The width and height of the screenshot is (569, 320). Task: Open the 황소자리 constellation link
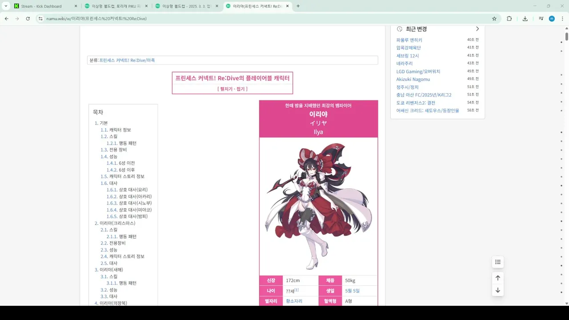click(x=294, y=301)
